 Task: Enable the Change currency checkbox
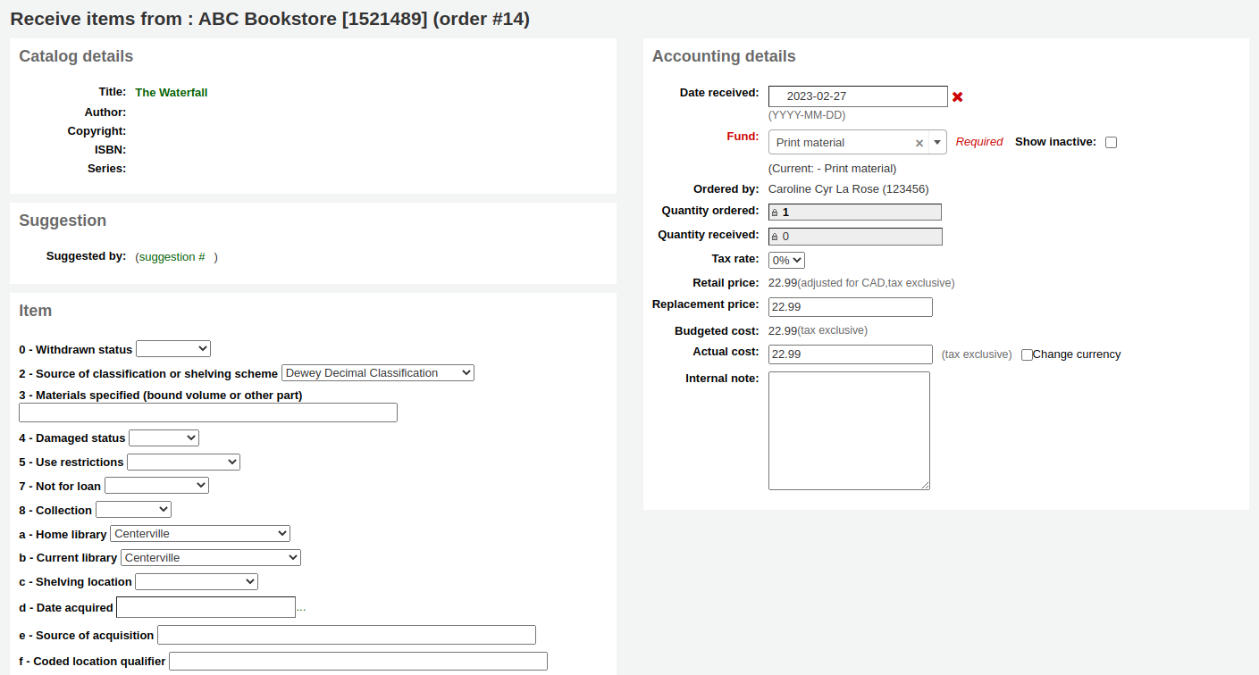pos(1027,354)
